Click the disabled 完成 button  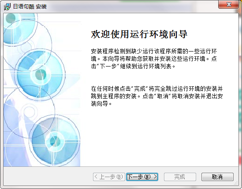(180, 177)
